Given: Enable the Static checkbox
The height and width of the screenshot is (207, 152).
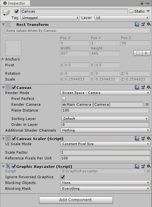Looking at the screenshot, I should click(131, 11).
